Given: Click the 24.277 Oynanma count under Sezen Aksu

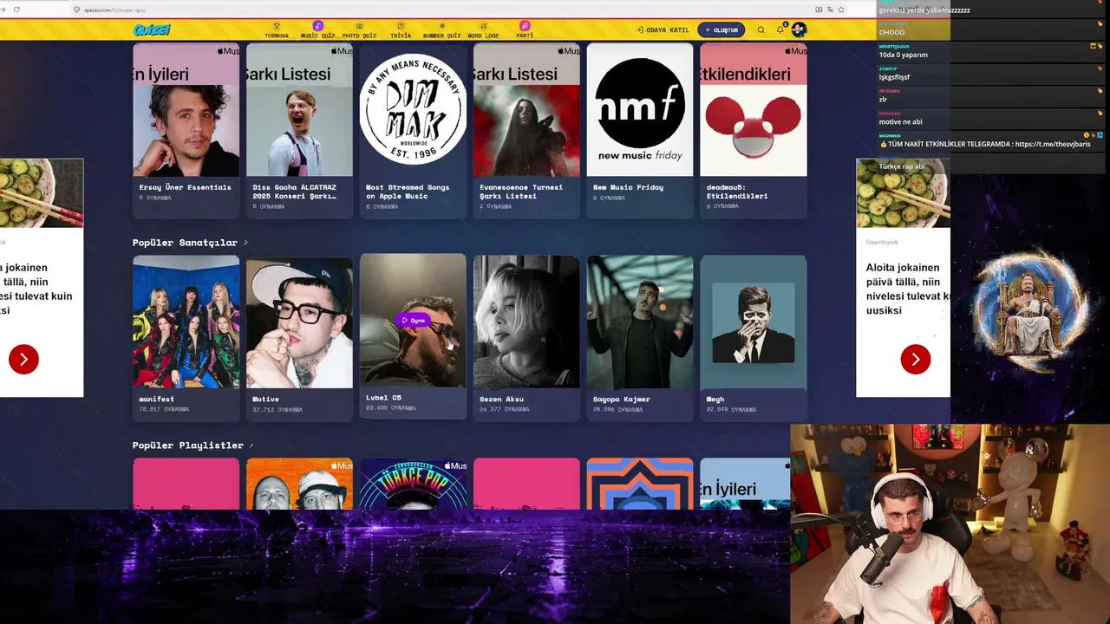Looking at the screenshot, I should point(505,409).
